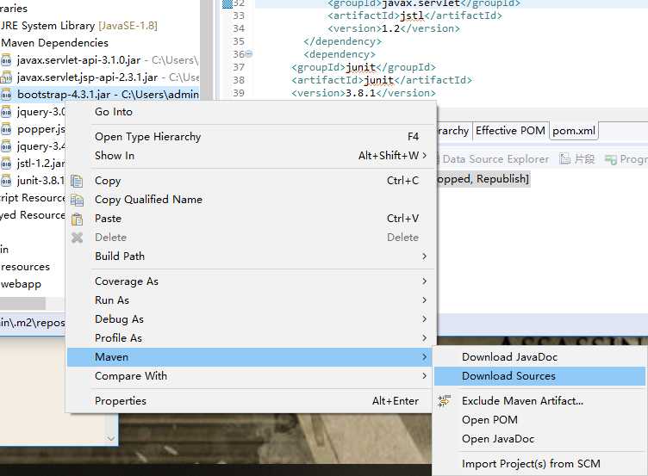Click the bootstrap-4.3.1.jar jar icon
The width and height of the screenshot is (648, 476).
point(6,95)
